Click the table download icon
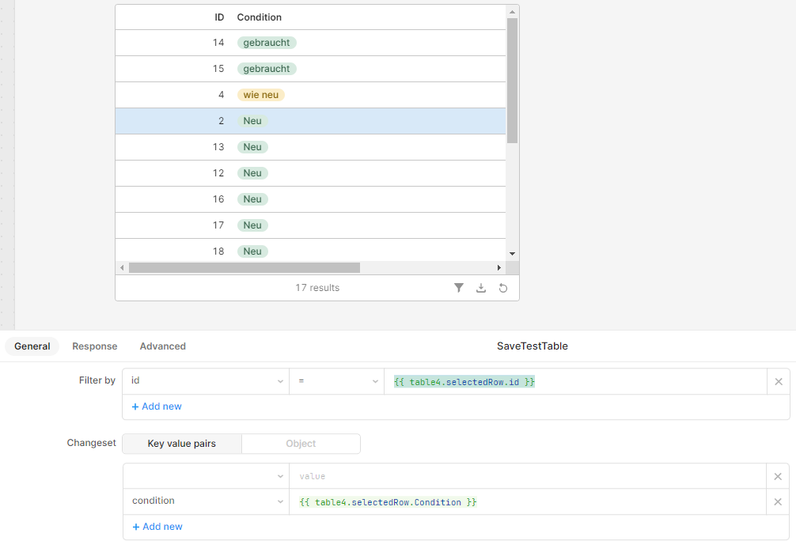This screenshot has height=552, width=796. click(481, 288)
